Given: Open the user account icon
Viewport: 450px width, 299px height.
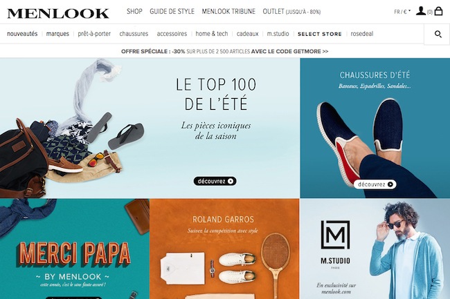Looking at the screenshot, I should pyautogui.click(x=421, y=11).
